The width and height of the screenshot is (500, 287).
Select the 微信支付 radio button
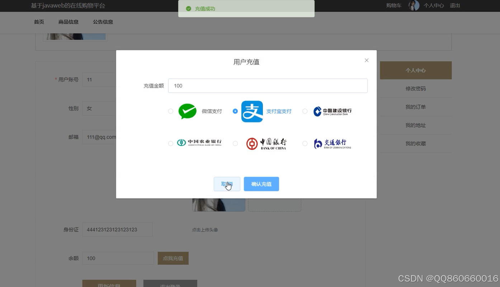pos(171,111)
